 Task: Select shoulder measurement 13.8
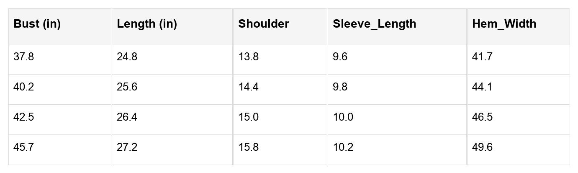click(x=249, y=57)
